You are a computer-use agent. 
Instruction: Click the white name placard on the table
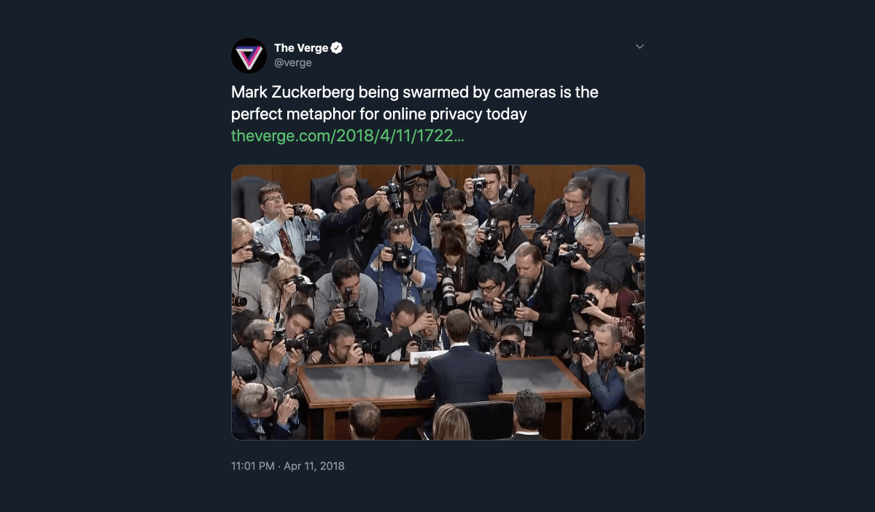click(x=427, y=357)
